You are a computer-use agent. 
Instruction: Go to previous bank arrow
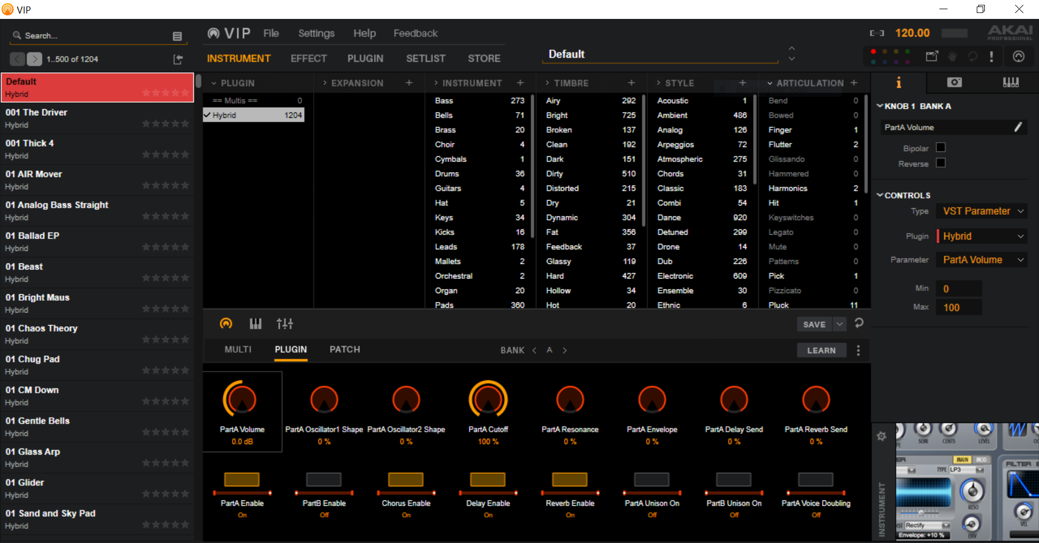click(535, 350)
